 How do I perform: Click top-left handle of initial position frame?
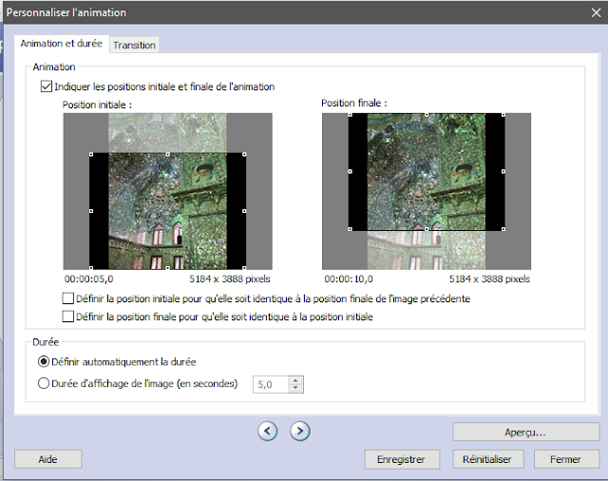(91, 154)
